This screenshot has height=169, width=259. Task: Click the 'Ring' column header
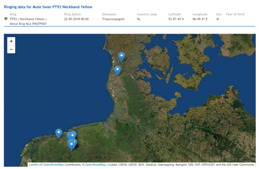[x=13, y=14]
